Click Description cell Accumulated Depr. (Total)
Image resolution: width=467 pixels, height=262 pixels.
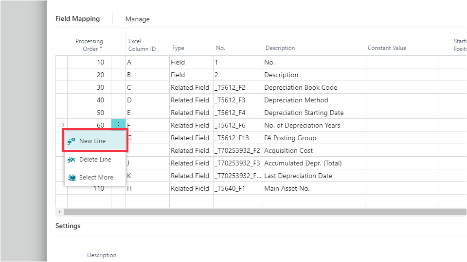pos(314,163)
